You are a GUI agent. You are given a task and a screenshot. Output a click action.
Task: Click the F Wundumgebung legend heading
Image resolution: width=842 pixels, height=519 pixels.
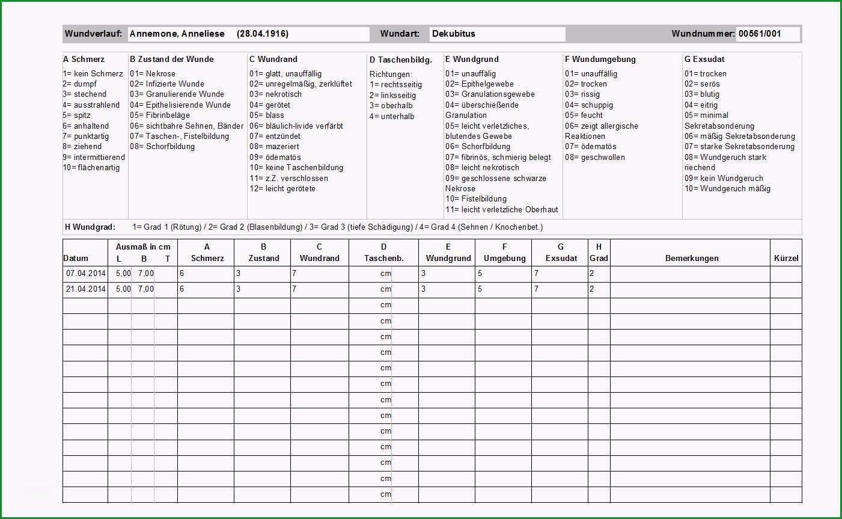click(600, 60)
